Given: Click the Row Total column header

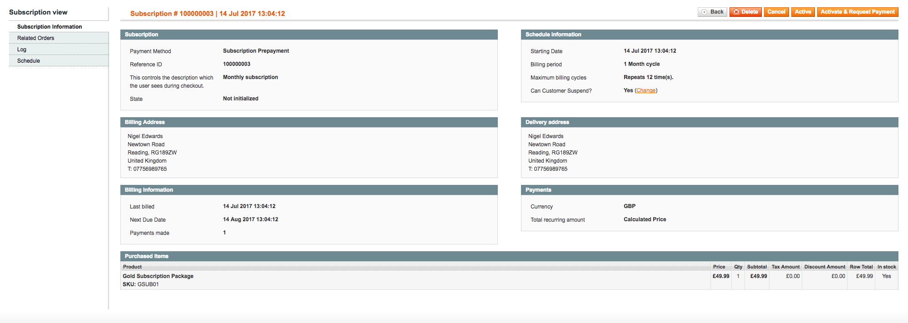Looking at the screenshot, I should (861, 267).
